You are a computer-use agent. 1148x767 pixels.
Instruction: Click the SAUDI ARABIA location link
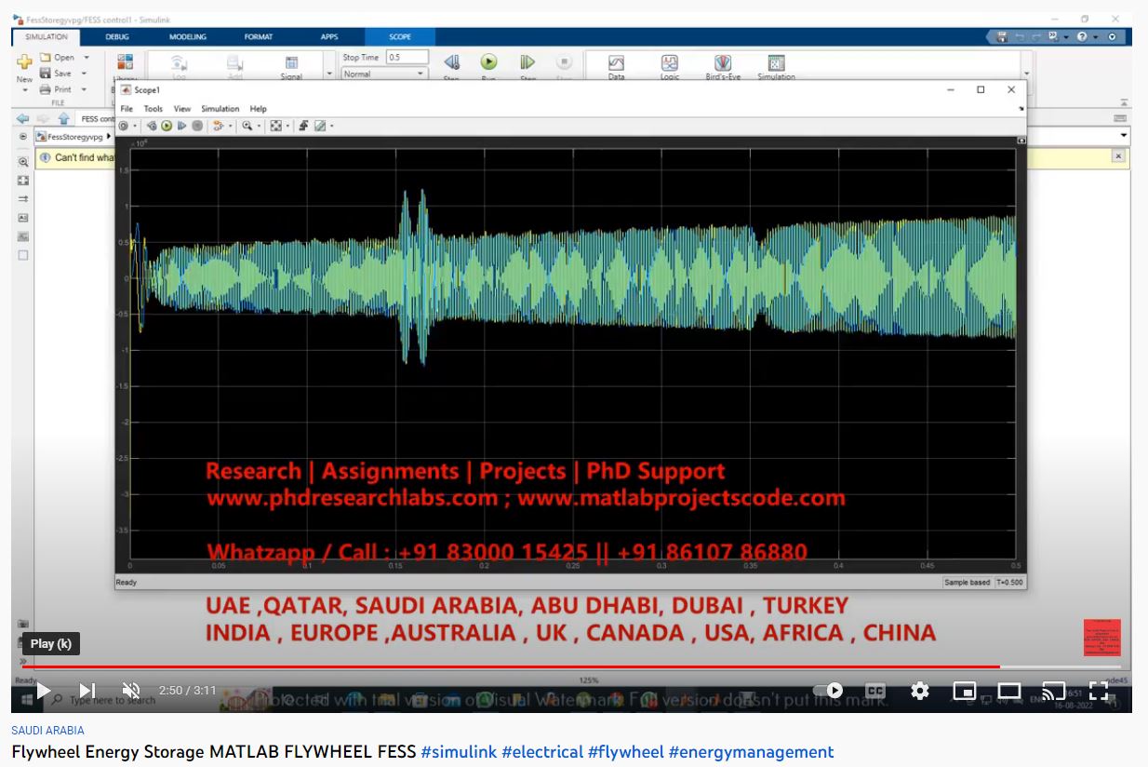47,731
